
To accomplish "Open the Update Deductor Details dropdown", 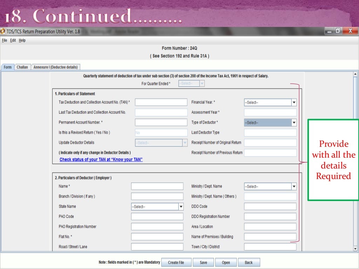I will 161,143.
